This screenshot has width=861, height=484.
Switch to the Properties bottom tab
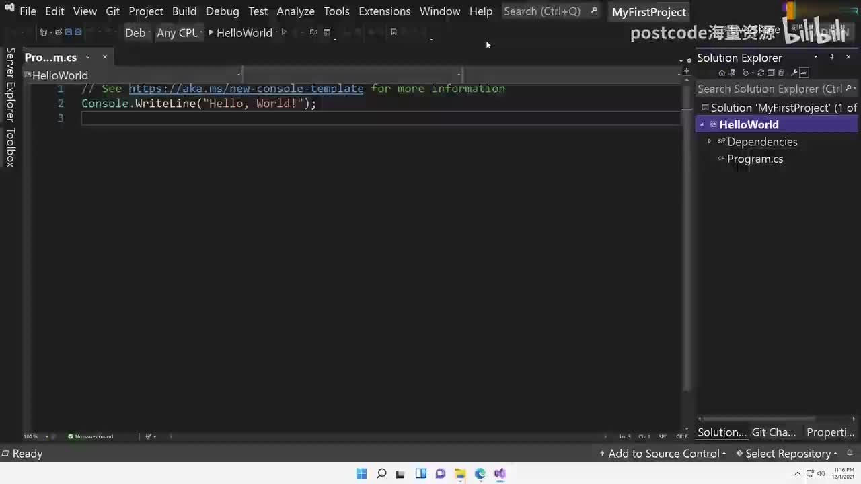coord(830,432)
